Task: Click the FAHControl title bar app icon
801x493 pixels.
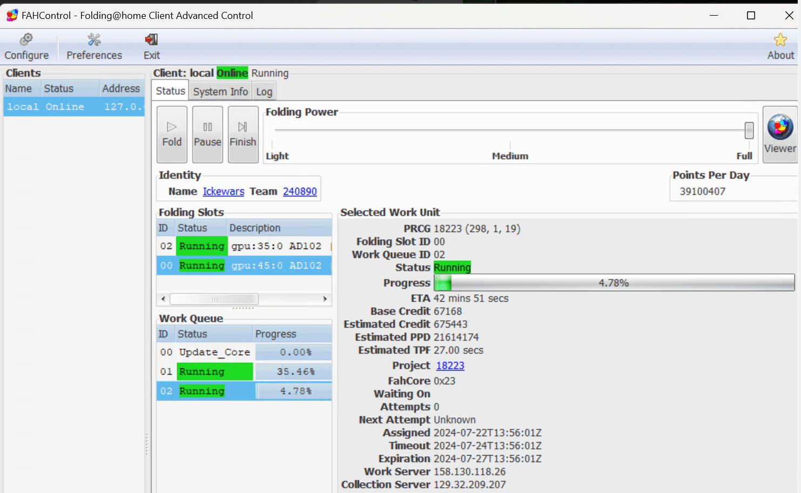Action: pyautogui.click(x=12, y=15)
